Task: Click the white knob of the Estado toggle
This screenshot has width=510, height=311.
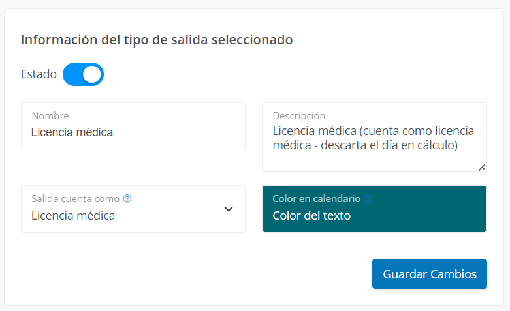Action: 92,74
